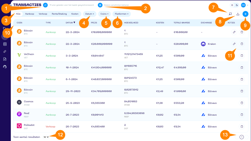Open the Platformen filter dropdown

[121, 14]
